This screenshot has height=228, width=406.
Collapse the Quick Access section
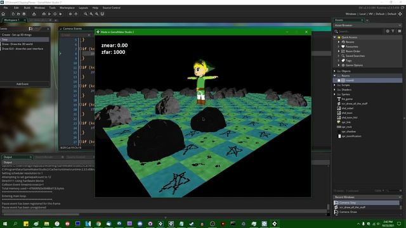(x=335, y=37)
